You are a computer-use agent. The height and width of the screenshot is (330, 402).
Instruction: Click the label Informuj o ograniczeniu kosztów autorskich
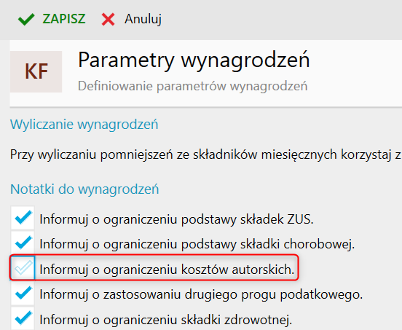[x=167, y=270]
